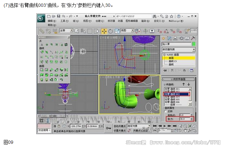The image size is (230, 148).
Task: Click the Unlink Selection broken chain icon
Action: [x=48, y=31]
